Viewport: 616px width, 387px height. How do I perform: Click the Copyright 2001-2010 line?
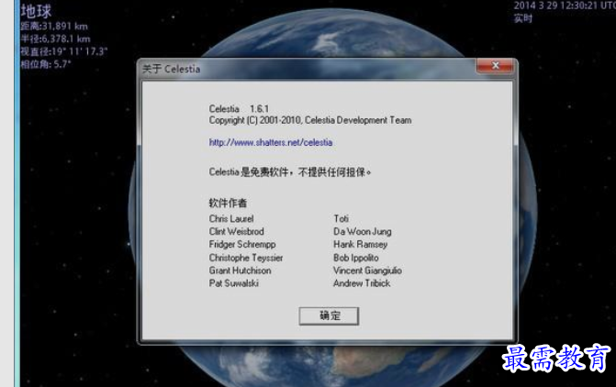(x=310, y=120)
